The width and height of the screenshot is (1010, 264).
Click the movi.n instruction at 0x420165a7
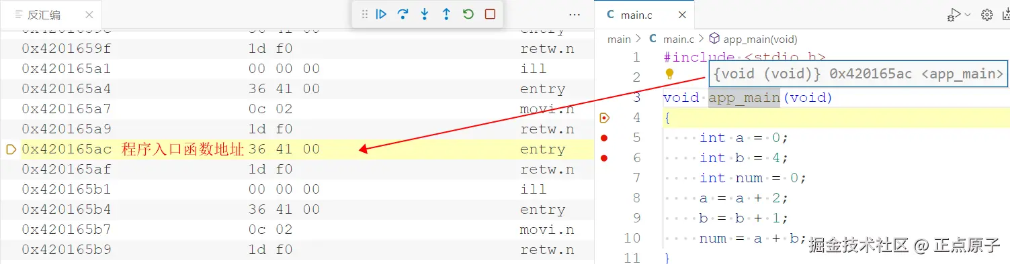(x=547, y=109)
